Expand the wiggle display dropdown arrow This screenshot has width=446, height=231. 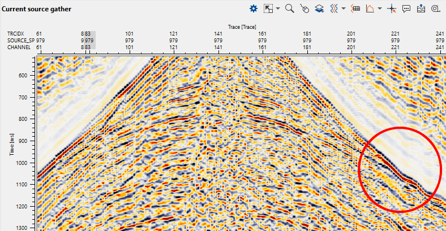[344, 9]
